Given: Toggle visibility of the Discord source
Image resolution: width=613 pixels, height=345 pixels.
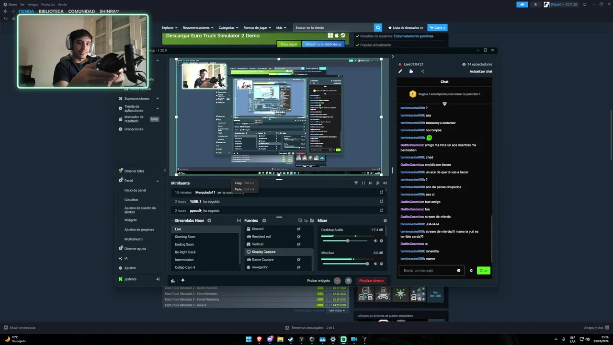Looking at the screenshot, I should (298, 229).
